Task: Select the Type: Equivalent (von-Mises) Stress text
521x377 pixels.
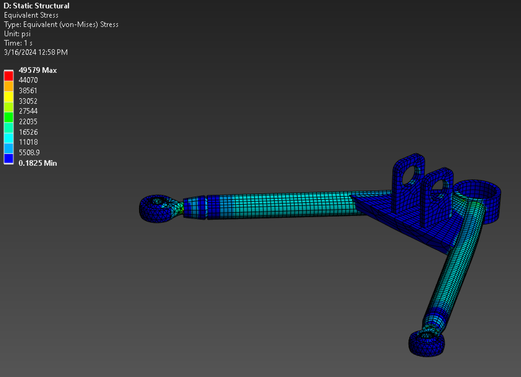Action: coord(61,24)
